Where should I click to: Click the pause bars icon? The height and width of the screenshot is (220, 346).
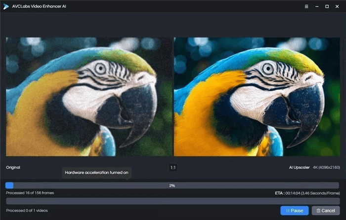click(288, 211)
